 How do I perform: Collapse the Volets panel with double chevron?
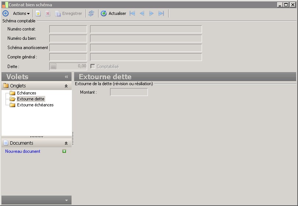pyautogui.click(x=66, y=77)
